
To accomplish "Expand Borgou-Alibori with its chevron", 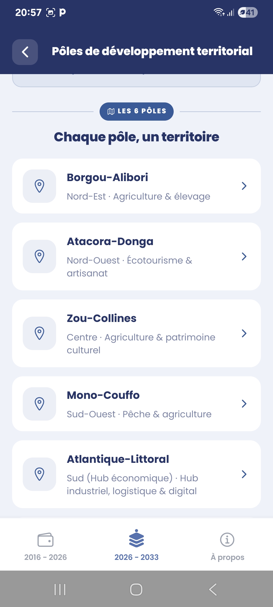I will [244, 186].
